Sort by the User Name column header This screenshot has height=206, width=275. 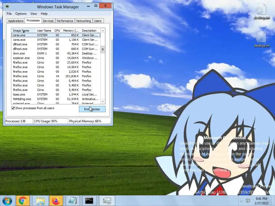point(44,31)
